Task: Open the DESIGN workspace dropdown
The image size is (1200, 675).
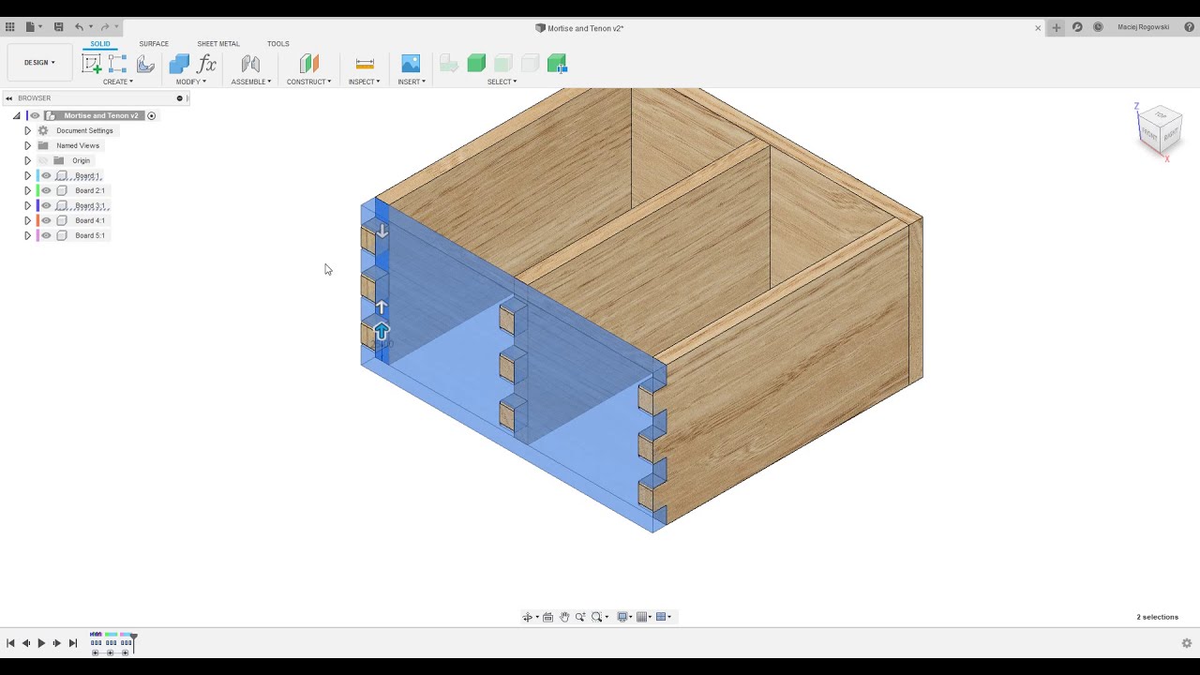Action: click(x=39, y=63)
